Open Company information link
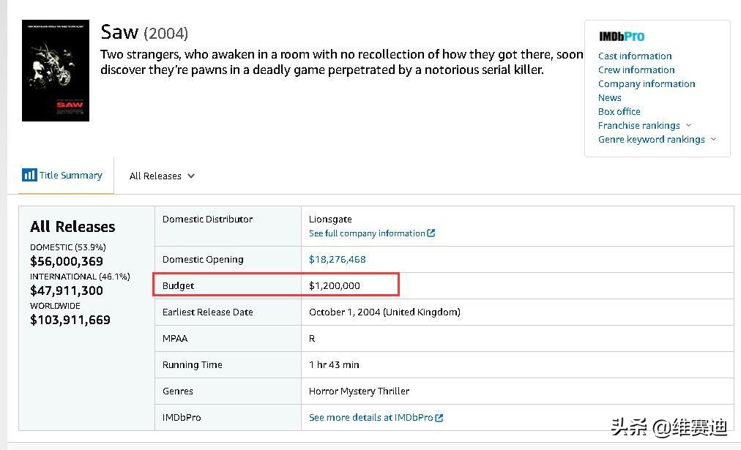Viewport: 741px width, 450px height. [646, 83]
